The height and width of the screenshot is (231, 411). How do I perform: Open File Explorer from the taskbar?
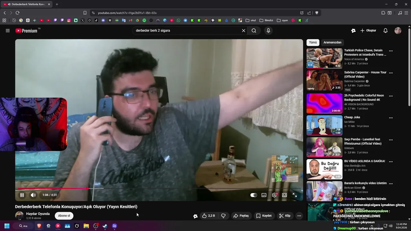click(86, 226)
